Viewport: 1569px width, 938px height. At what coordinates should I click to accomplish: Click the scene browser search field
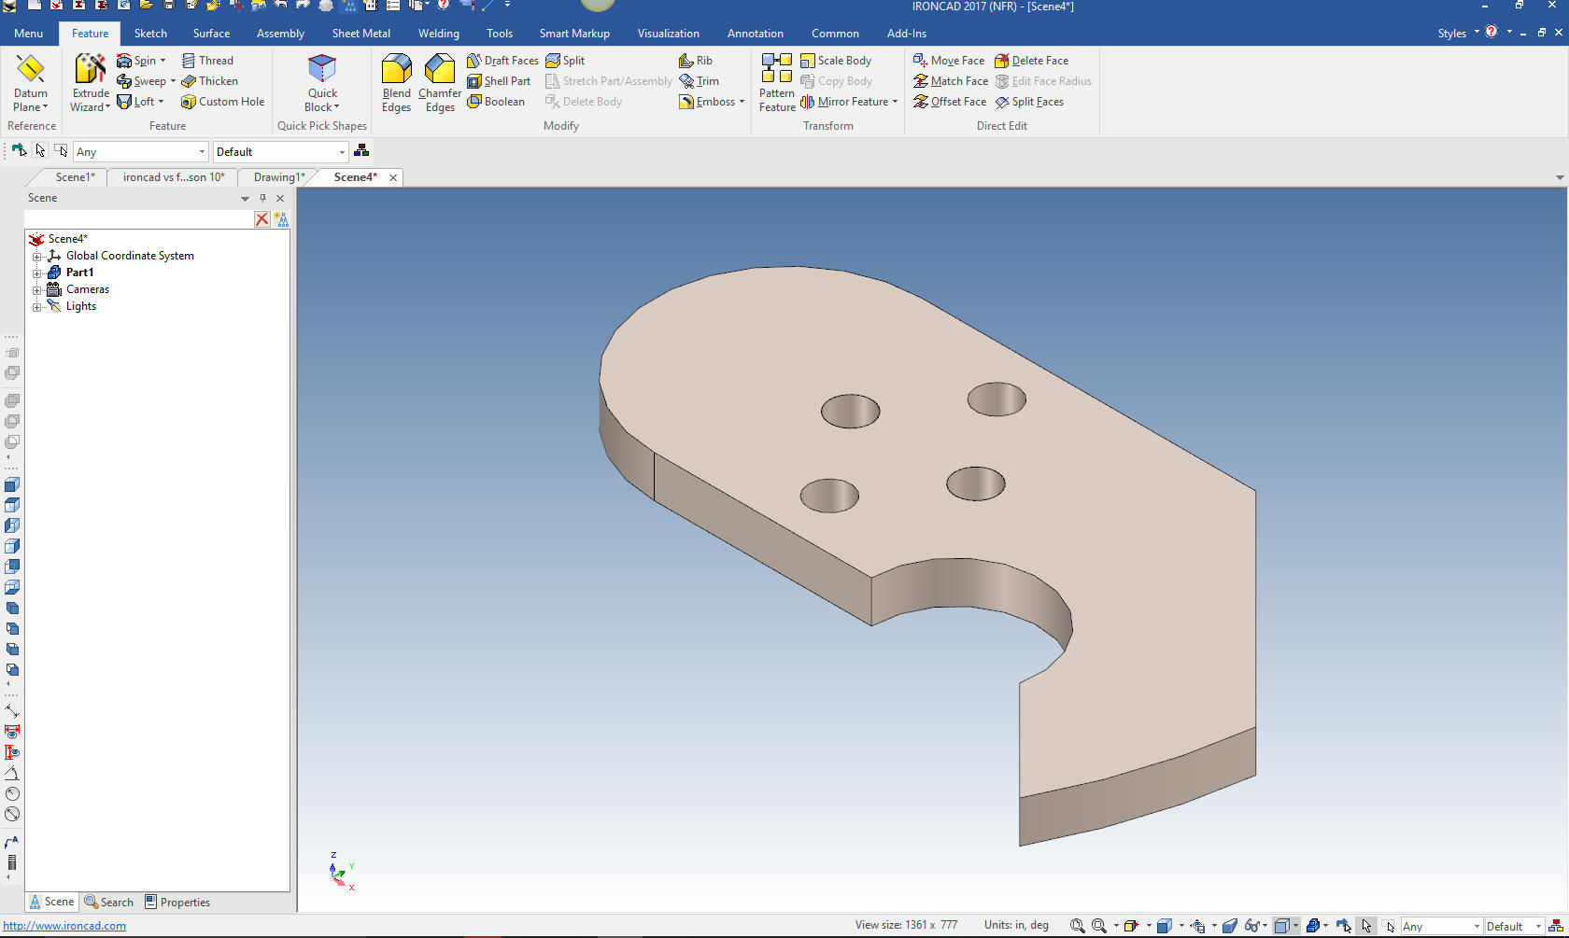tap(138, 219)
